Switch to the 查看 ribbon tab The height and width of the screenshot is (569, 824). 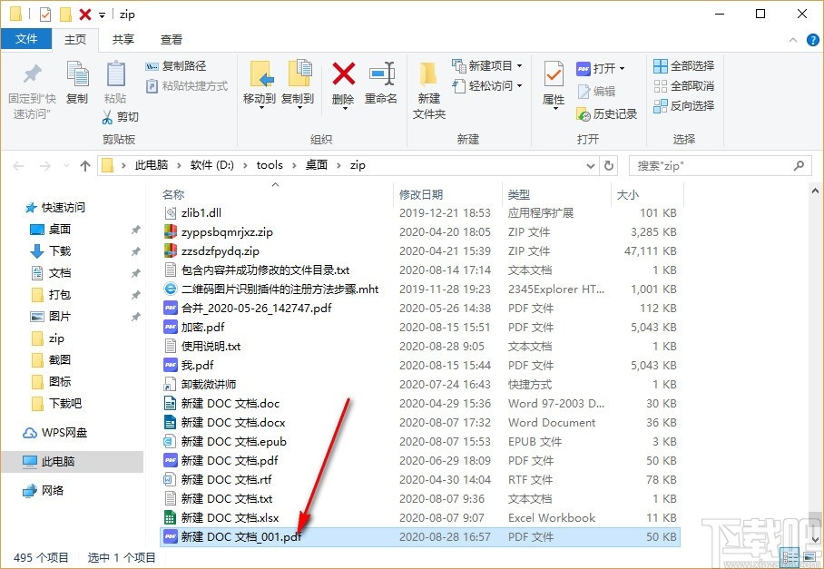(x=170, y=39)
